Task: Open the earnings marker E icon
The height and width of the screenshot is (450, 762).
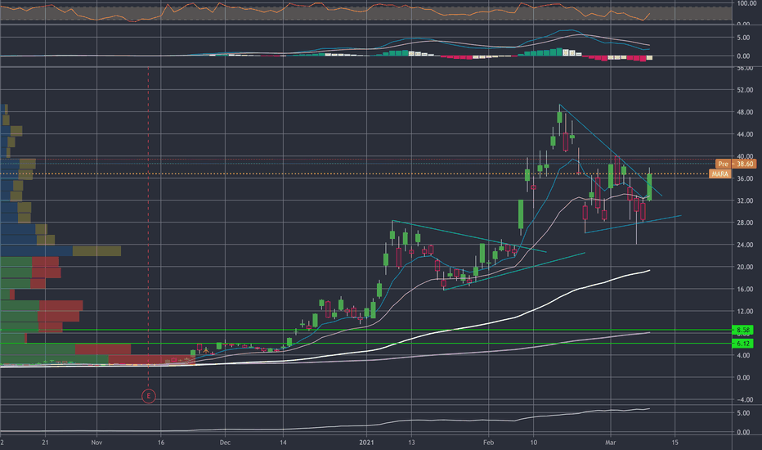Action: point(149,397)
